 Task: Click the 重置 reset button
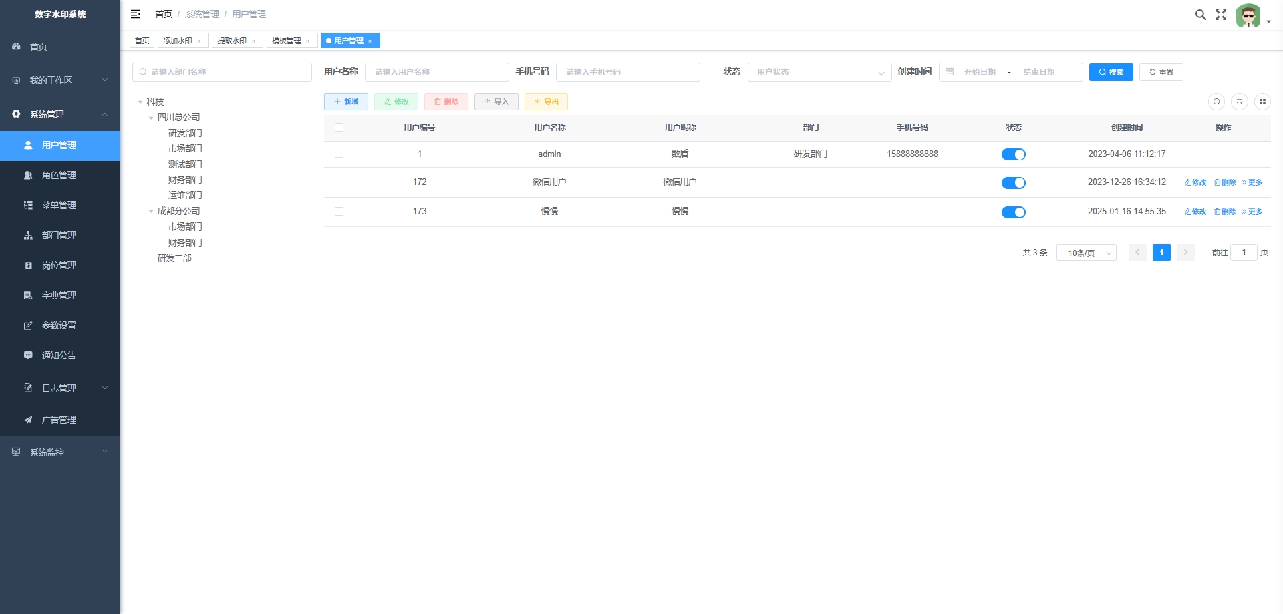coord(1161,72)
